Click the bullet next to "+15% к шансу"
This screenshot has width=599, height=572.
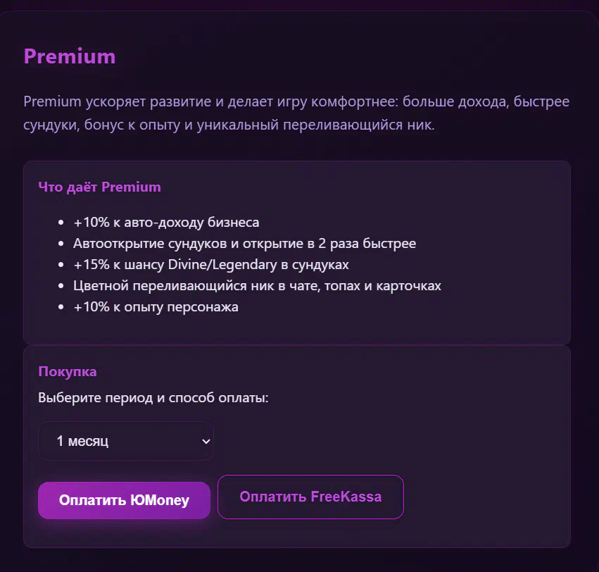coord(61,265)
